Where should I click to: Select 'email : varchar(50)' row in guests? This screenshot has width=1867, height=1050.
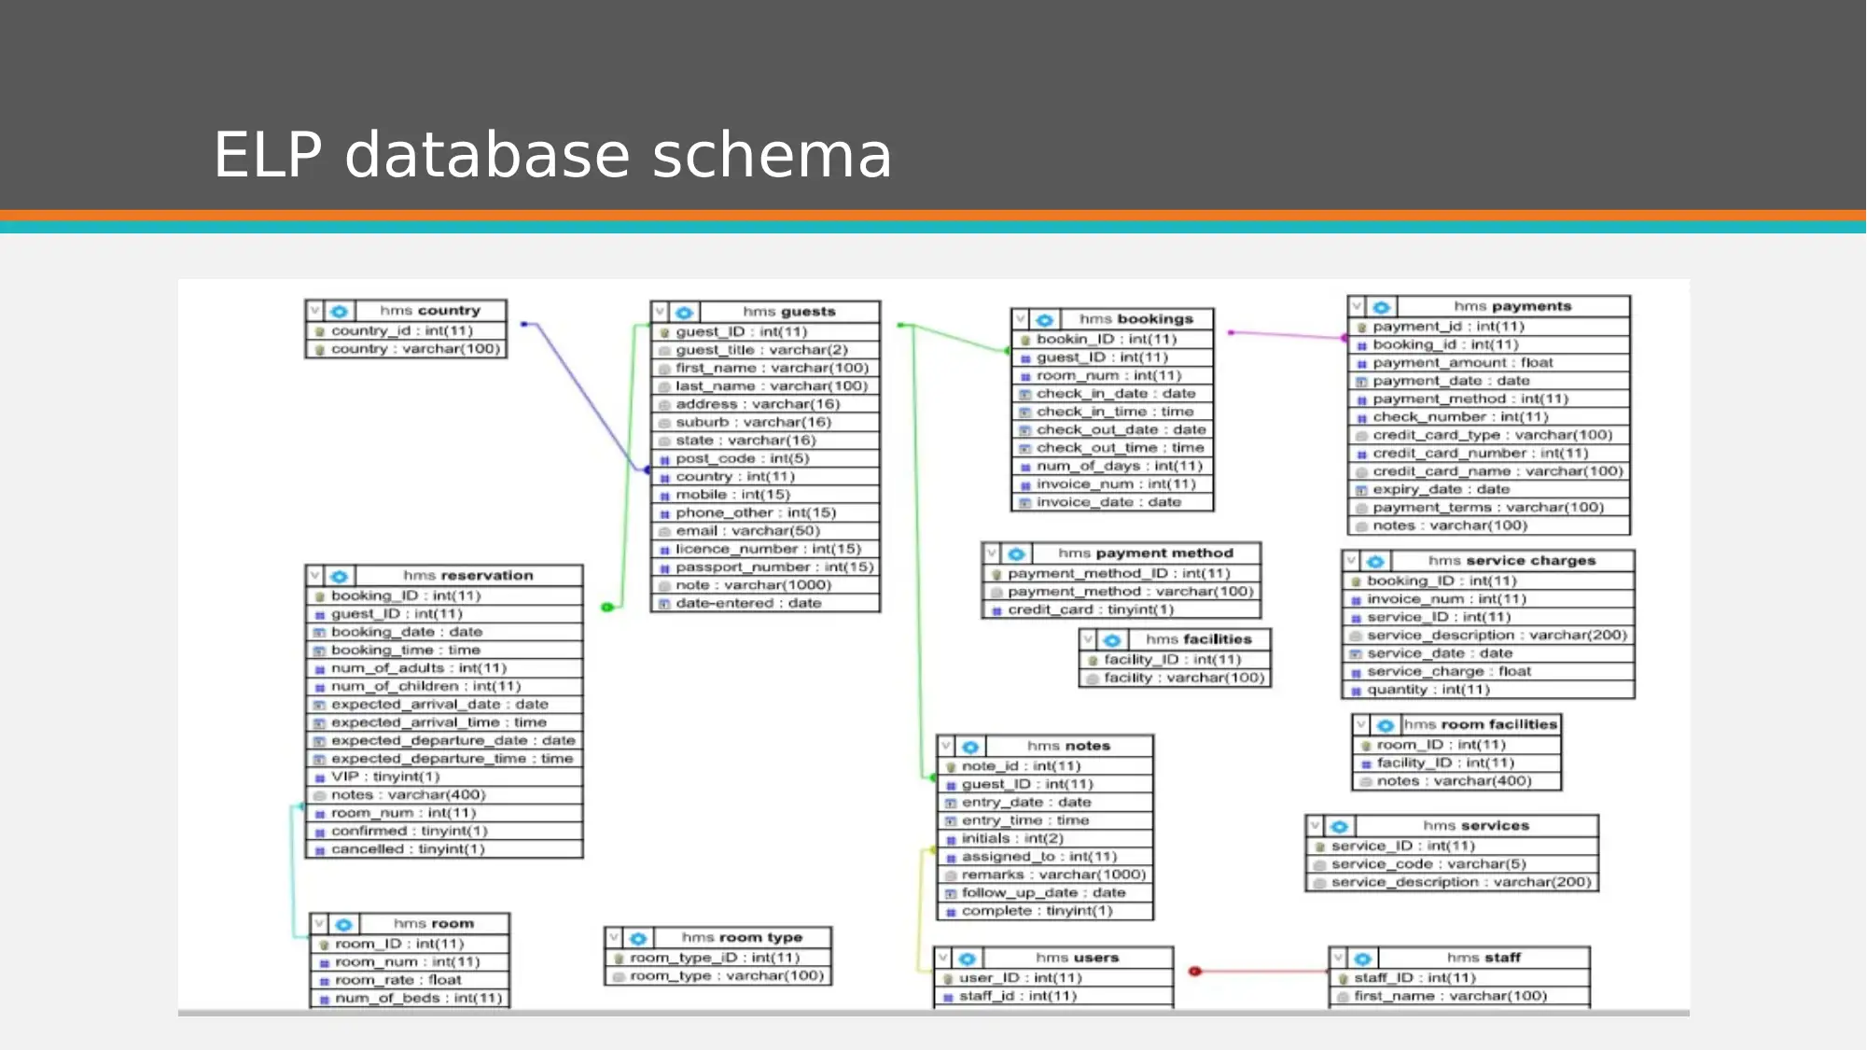pyautogui.click(x=765, y=532)
